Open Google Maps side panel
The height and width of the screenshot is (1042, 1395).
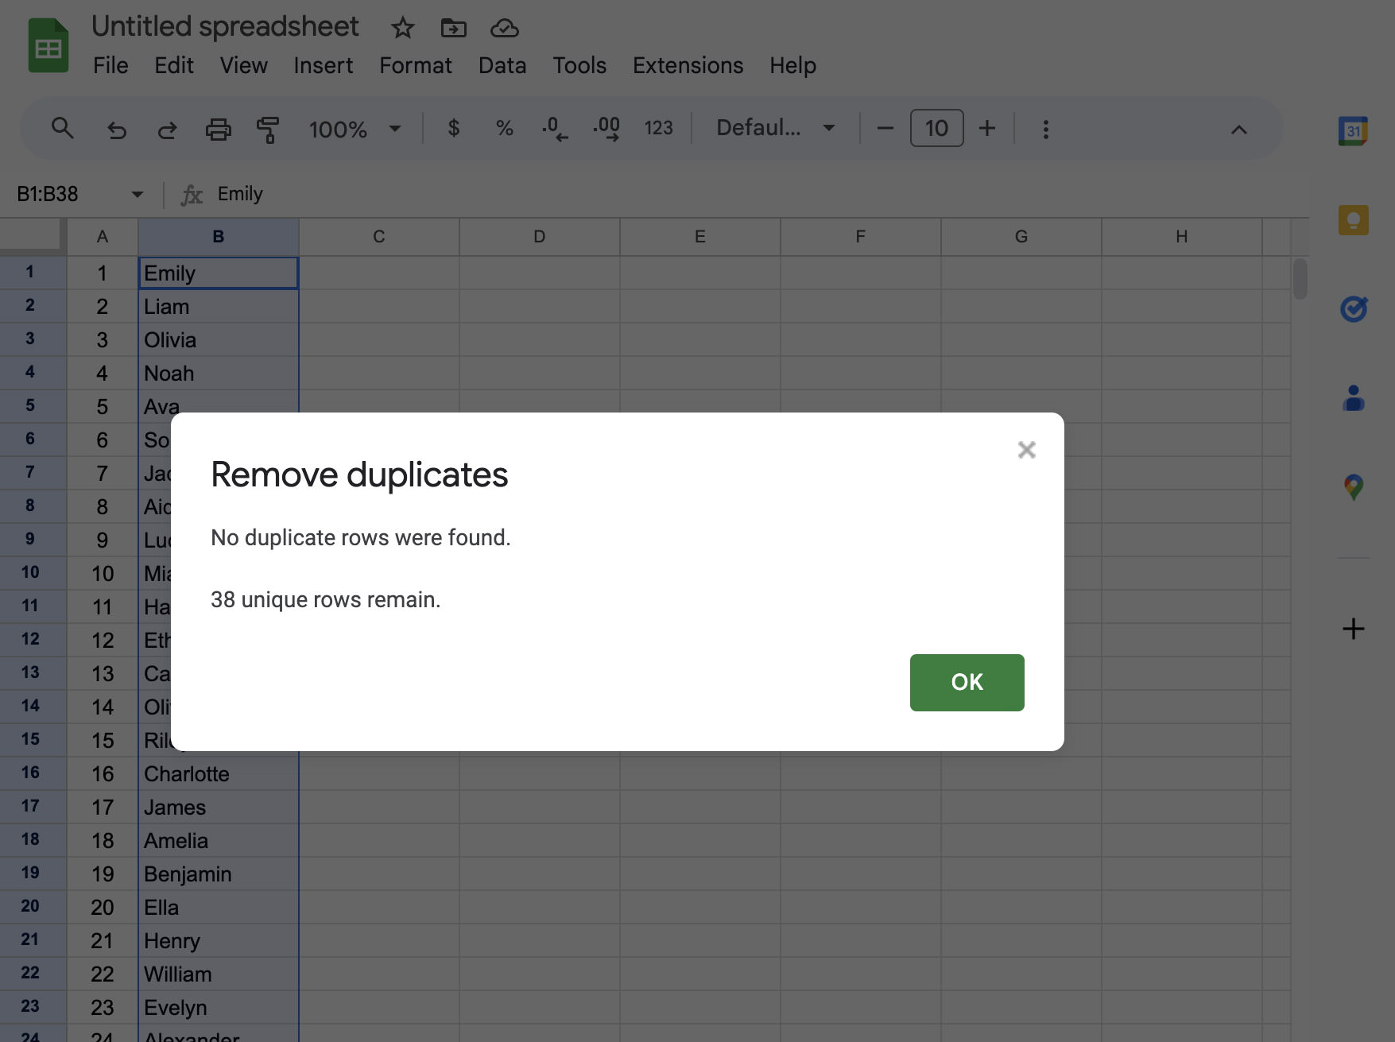[x=1353, y=486]
